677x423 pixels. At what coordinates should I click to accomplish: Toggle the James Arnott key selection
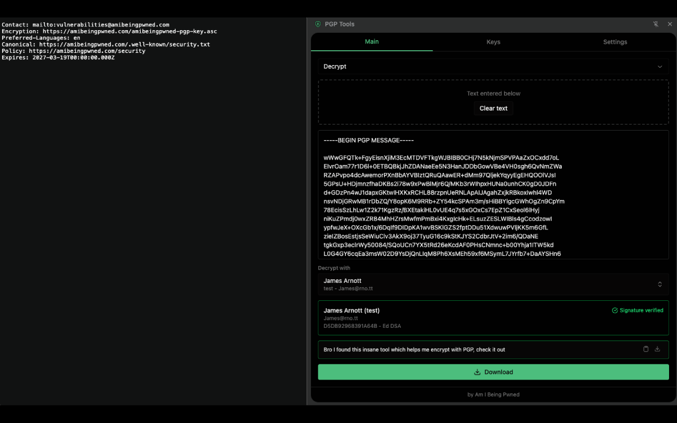click(493, 317)
